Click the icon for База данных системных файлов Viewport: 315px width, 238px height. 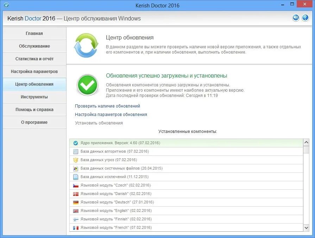click(x=76, y=169)
